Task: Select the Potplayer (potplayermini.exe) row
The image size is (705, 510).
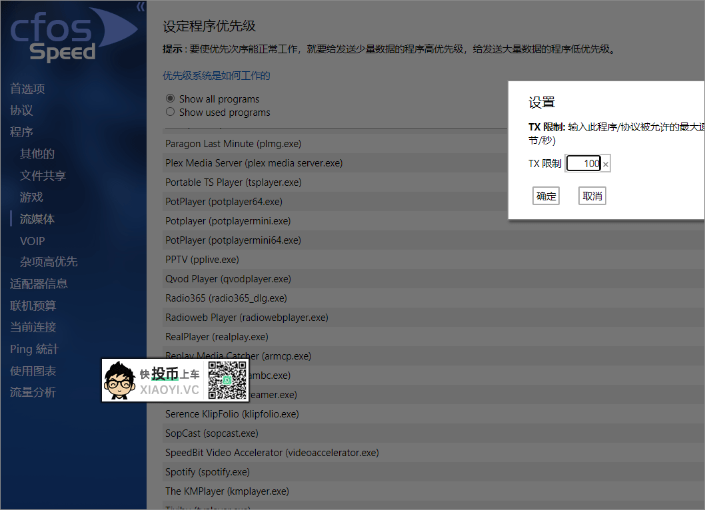Action: click(x=433, y=221)
